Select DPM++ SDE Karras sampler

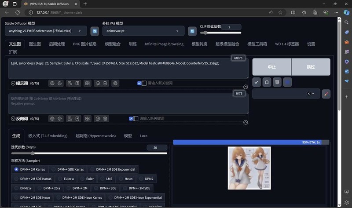click(x=68, y=169)
